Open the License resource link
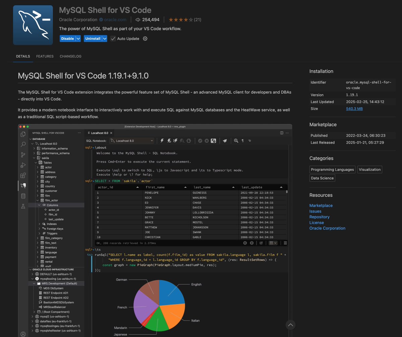402x337 pixels. [x=317, y=223]
